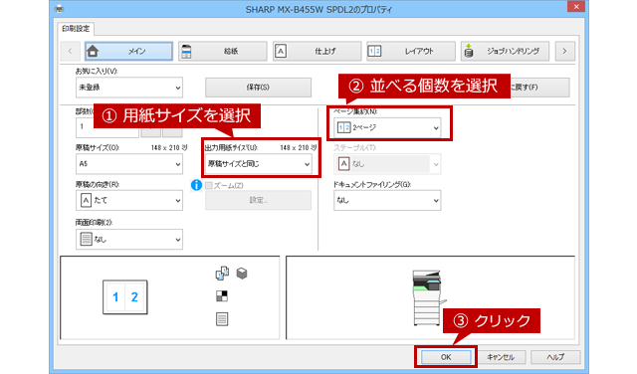Open 両面印刷 dropdown showing なし
This screenshot has width=637, height=374.
pos(129,240)
